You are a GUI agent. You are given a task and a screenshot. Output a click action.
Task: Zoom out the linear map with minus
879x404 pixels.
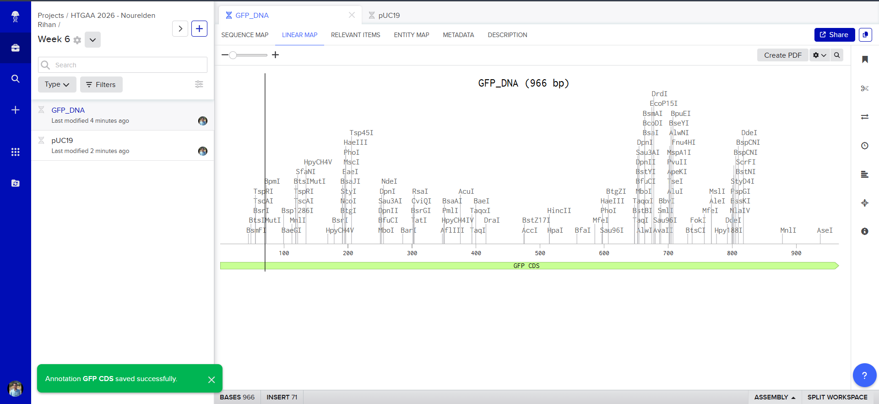[x=224, y=55]
